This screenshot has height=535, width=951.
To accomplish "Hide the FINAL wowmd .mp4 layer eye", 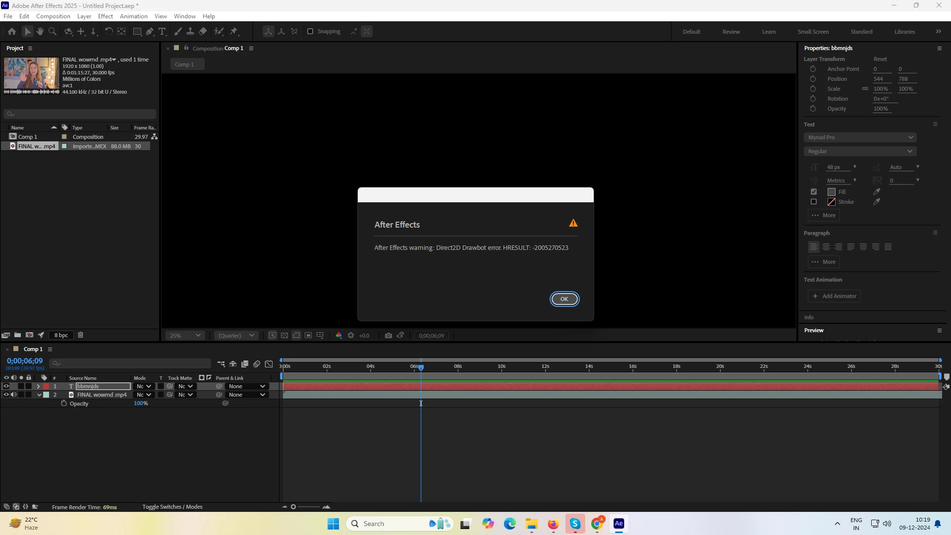I will tap(6, 395).
